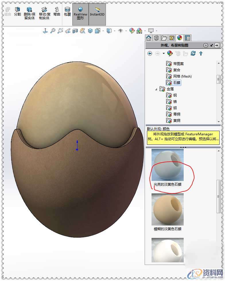The height and width of the screenshot is (281, 225).
Task: Open dropdown arrow beside wireframe cube icon
Action: click(103, 31)
